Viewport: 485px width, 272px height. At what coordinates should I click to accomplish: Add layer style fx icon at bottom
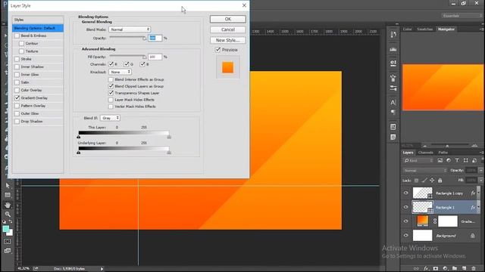tap(426, 269)
